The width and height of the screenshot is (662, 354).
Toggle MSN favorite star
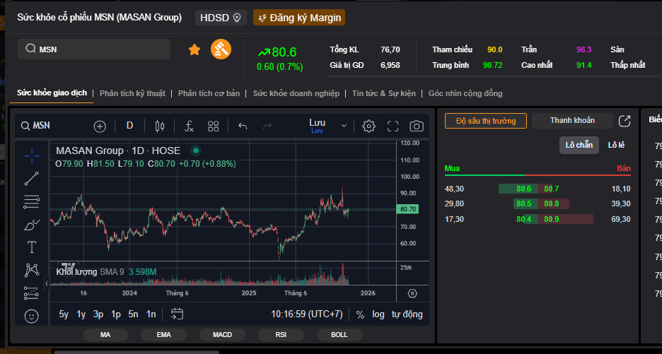pyautogui.click(x=194, y=49)
